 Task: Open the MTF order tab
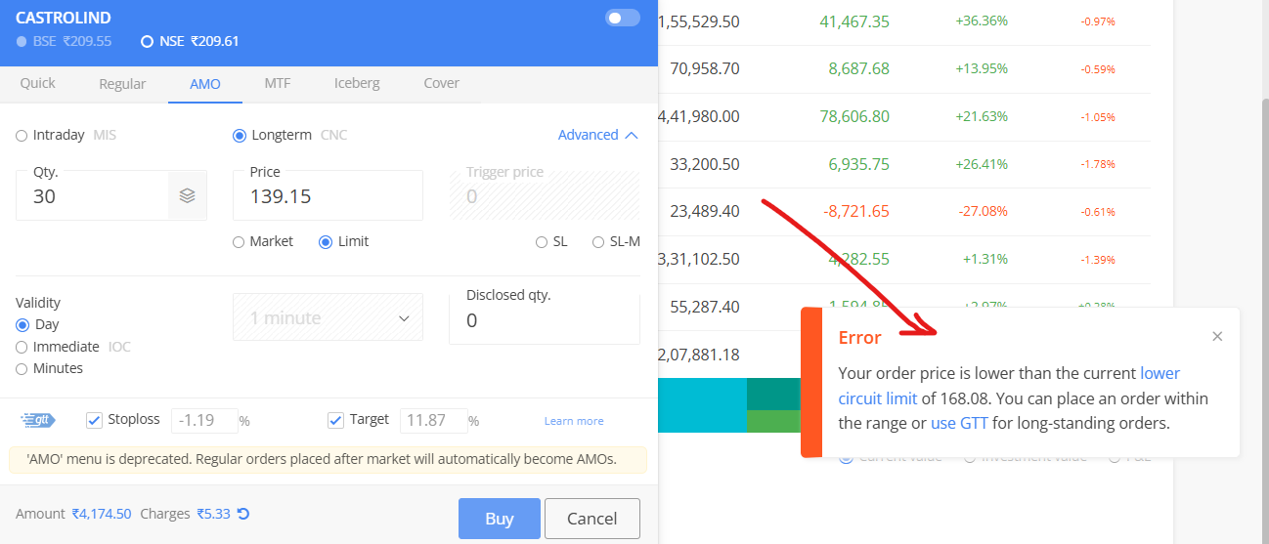[x=278, y=83]
